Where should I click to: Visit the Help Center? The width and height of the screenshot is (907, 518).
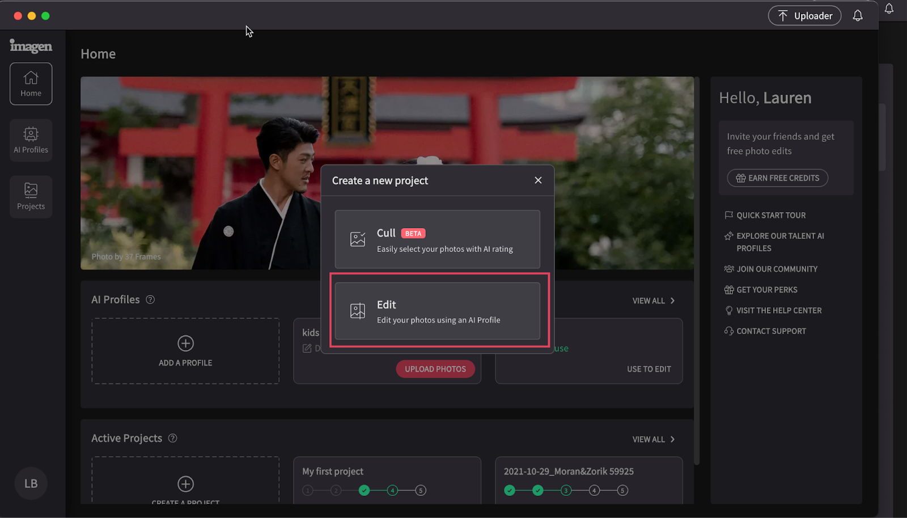tap(779, 311)
